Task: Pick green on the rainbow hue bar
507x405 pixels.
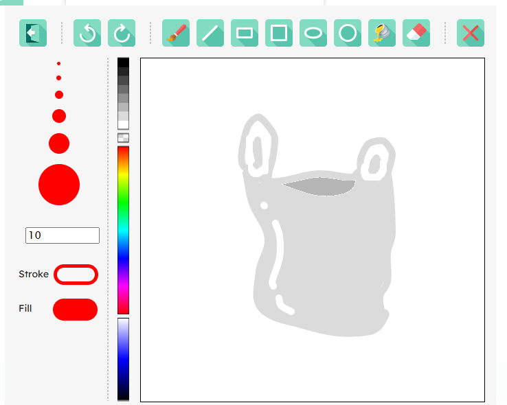Action: (x=123, y=202)
